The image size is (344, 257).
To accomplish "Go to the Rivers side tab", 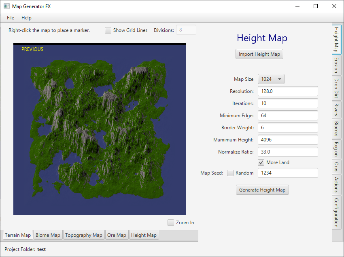I will [336, 110].
